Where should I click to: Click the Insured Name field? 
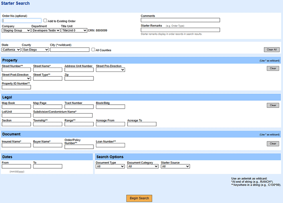(x=16, y=145)
